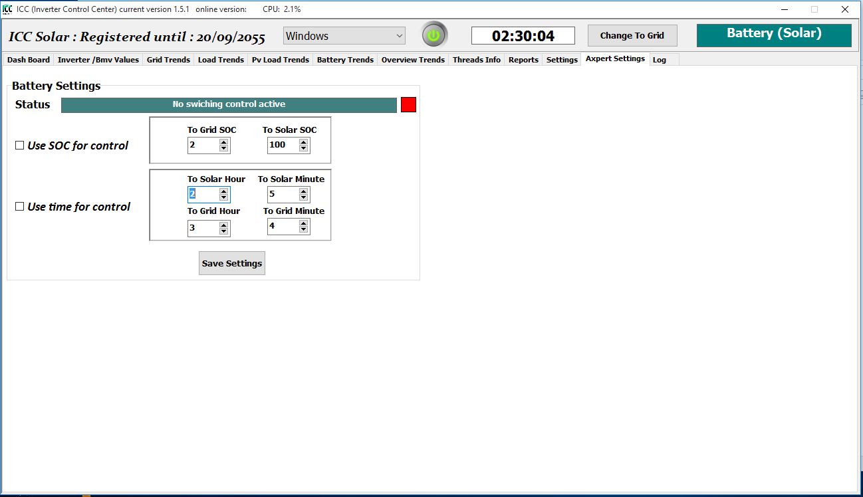Click the Change To Grid button
This screenshot has height=497, width=863.
(632, 36)
